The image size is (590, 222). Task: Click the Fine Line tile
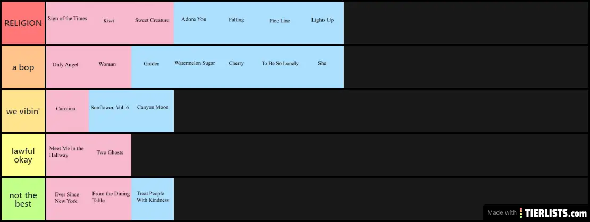(280, 23)
